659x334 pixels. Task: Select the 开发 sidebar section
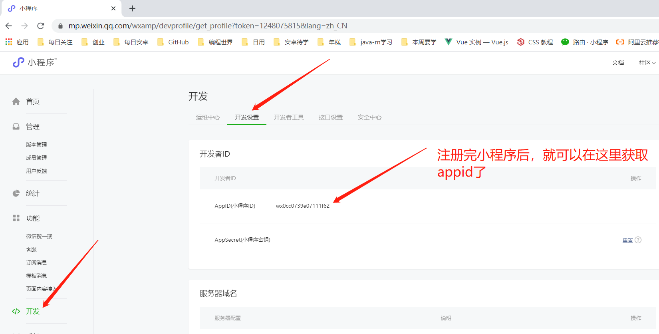[26, 311]
